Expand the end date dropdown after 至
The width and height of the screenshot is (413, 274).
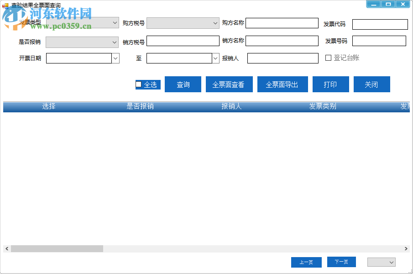point(215,58)
